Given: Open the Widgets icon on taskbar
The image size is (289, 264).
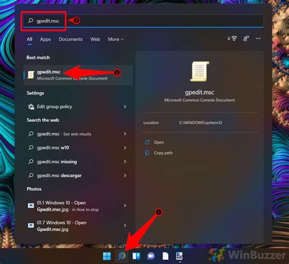Looking at the screenshot, I should (137, 256).
